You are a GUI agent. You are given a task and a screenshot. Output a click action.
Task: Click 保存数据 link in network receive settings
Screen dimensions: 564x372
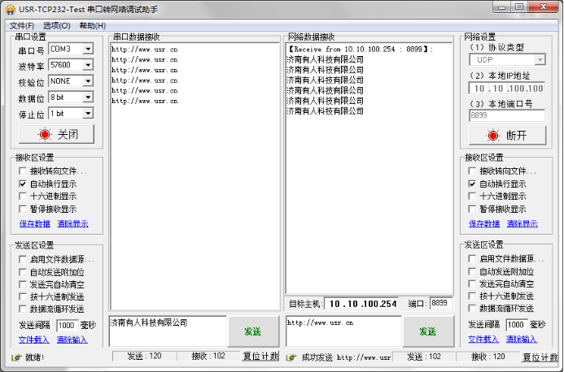click(484, 223)
